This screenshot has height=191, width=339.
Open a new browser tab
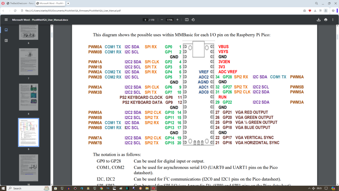coord(68,3)
